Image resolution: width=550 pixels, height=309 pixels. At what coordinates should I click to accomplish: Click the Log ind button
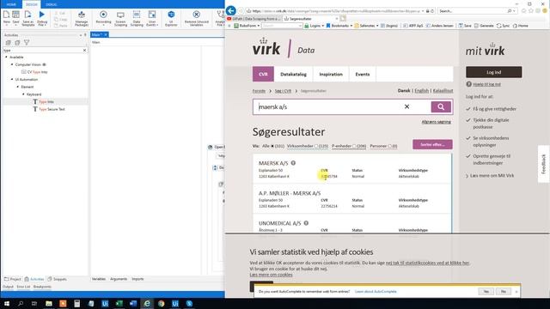point(493,72)
